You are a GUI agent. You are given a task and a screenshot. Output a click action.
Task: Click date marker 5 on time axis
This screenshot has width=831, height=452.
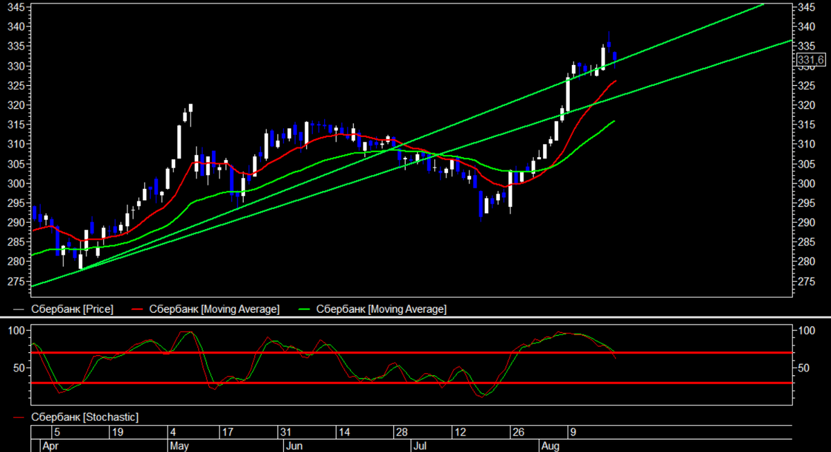coord(57,433)
